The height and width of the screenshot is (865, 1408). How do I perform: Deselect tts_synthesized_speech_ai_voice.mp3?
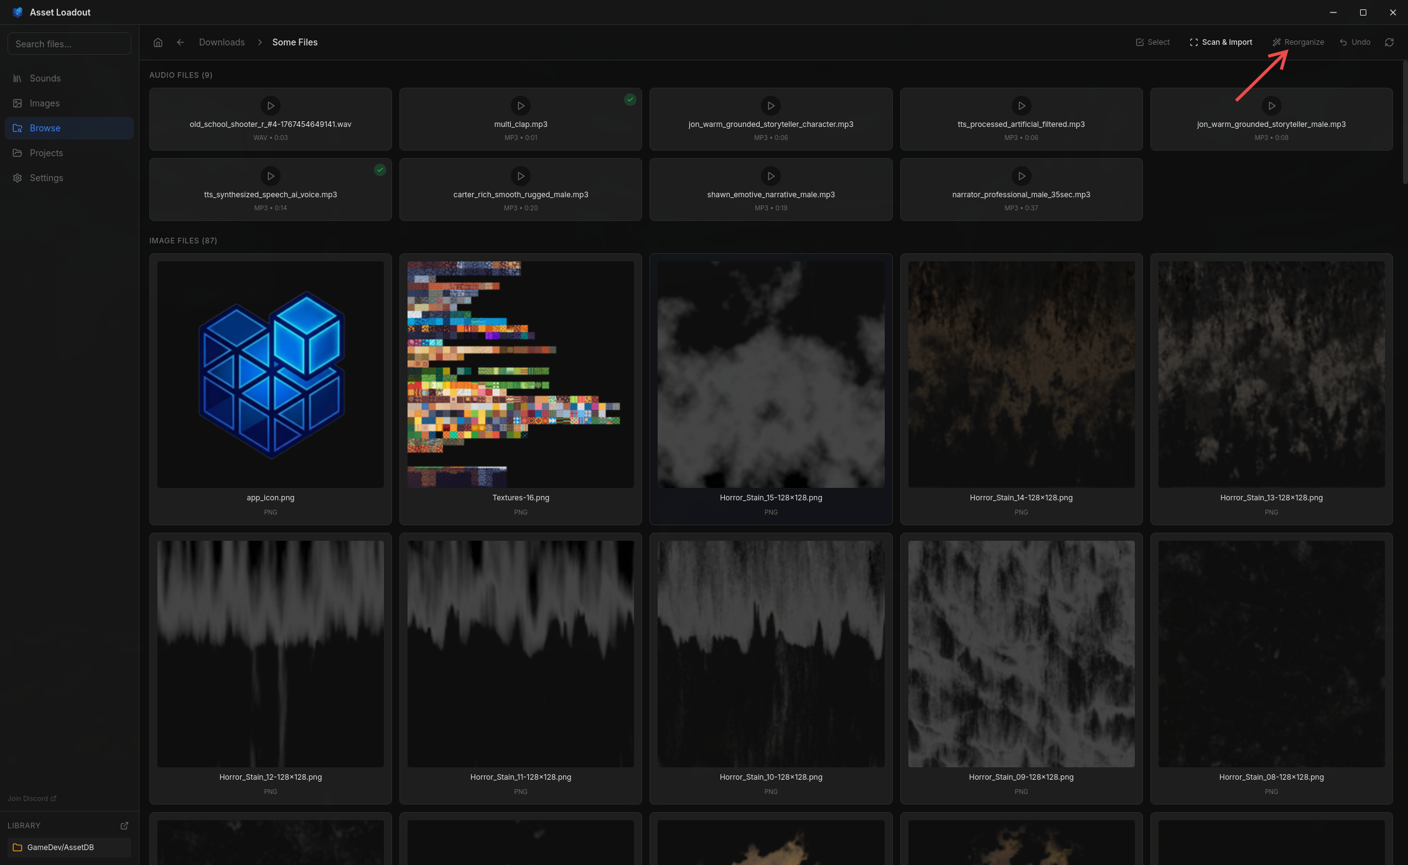380,169
